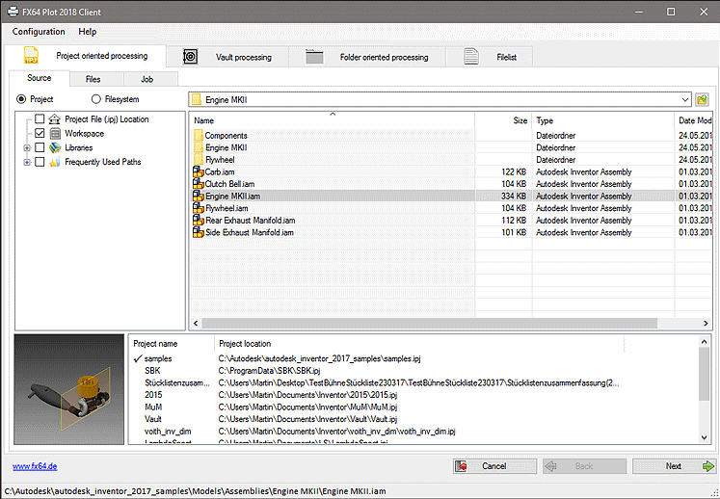This screenshot has height=499, width=720.
Task: Click the Flywheel folder icon
Action: coord(199,159)
